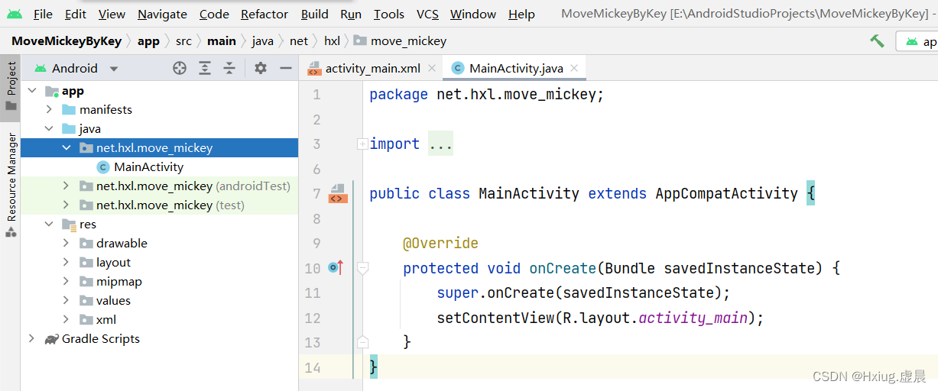This screenshot has height=391, width=938.
Task: Open the Code menu
Action: click(x=214, y=14)
